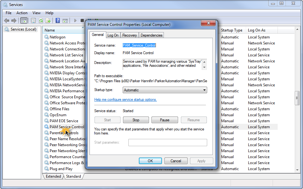Screen dimensions: 303x189
Task: Click the Services (Local) tree node icon
Action: (x=7, y=29)
